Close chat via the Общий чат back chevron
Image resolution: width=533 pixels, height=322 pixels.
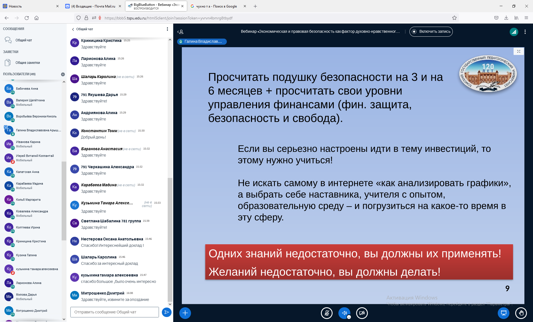(x=82, y=29)
